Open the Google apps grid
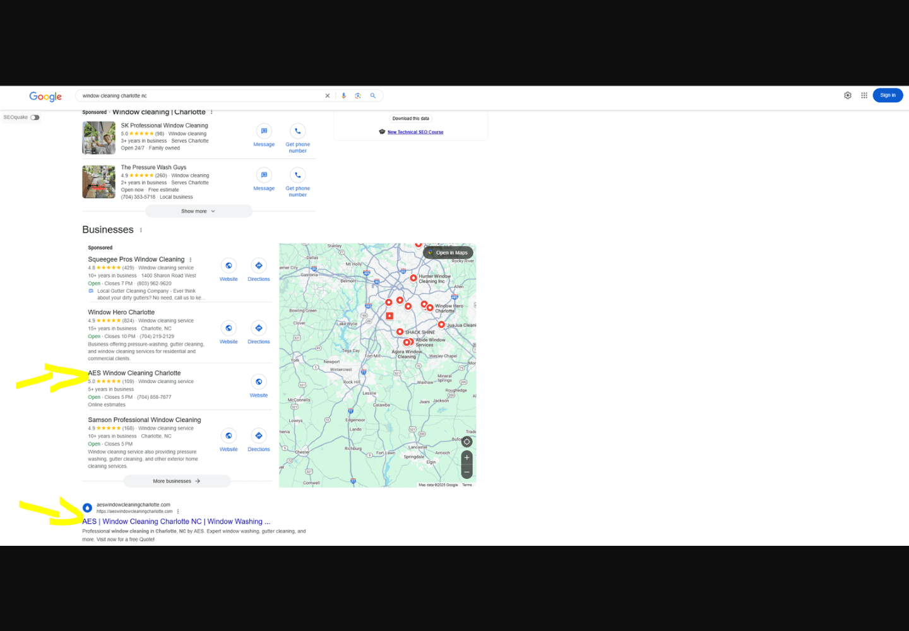The height and width of the screenshot is (631, 909). (x=864, y=95)
